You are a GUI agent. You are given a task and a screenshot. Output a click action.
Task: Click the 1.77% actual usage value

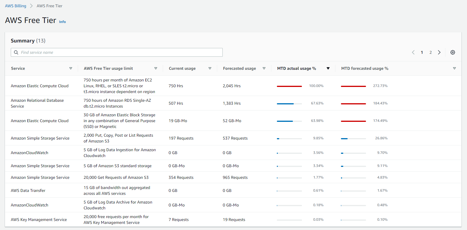coord(318,177)
